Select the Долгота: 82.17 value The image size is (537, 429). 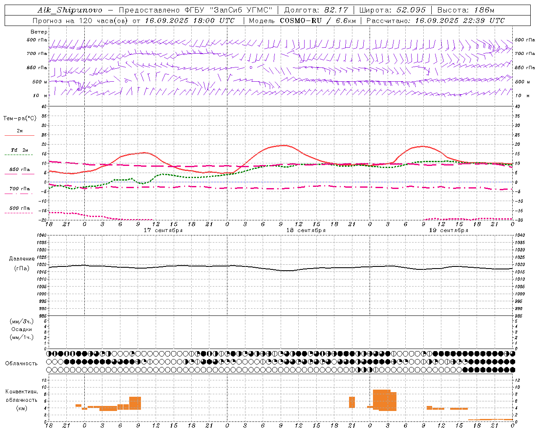point(316,10)
